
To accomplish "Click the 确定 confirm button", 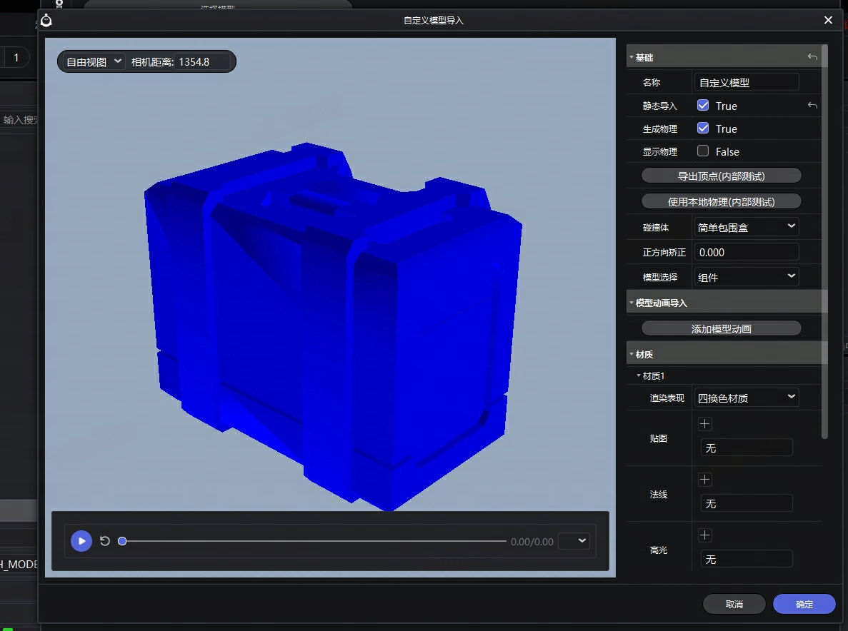I will click(804, 604).
